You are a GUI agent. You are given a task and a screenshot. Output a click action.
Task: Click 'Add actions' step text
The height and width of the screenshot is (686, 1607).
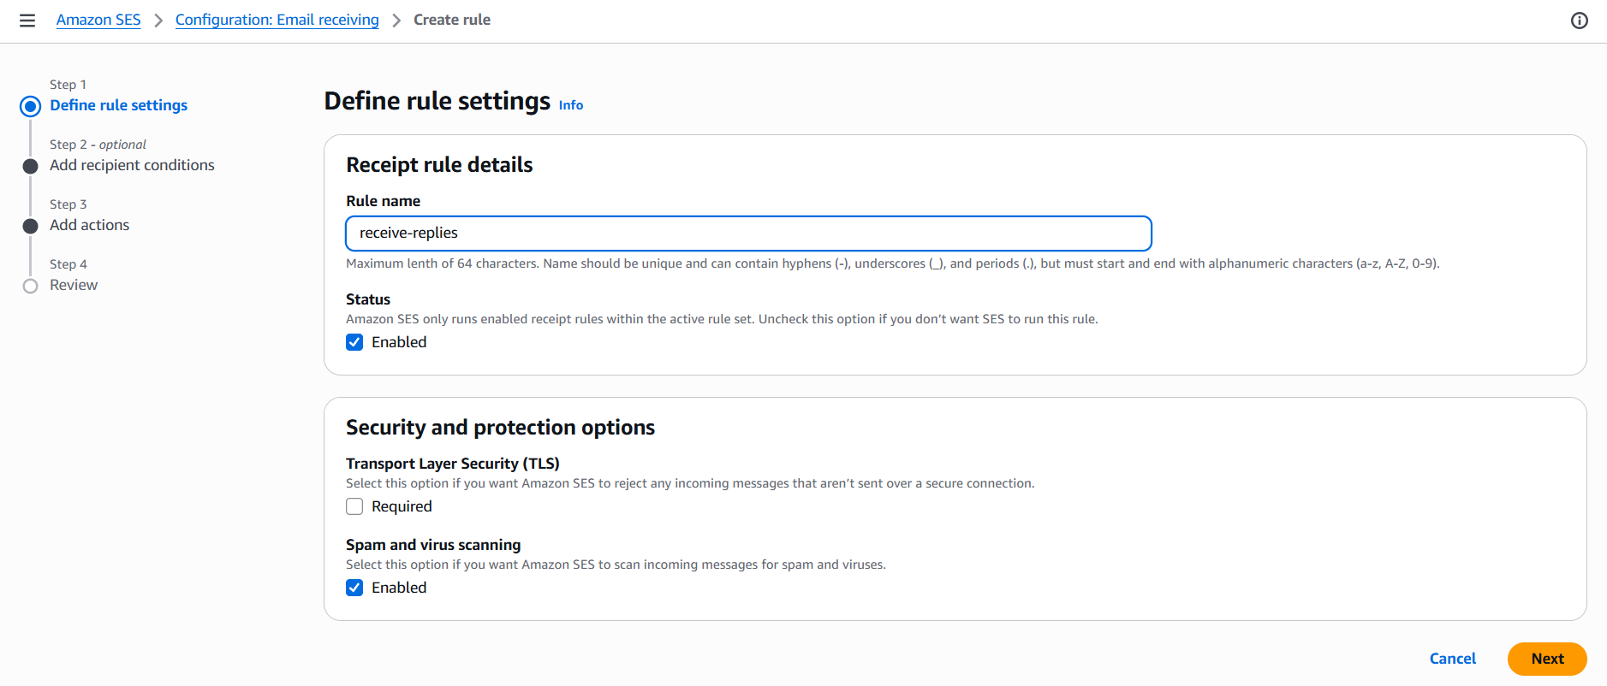pos(89,225)
